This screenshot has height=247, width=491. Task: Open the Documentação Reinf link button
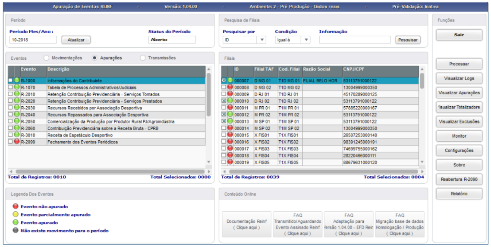pos(247,224)
